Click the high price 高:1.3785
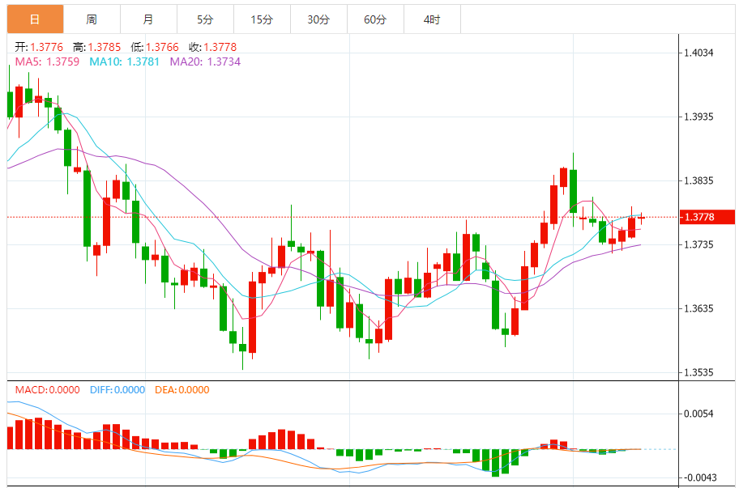The image size is (739, 488). (96, 47)
